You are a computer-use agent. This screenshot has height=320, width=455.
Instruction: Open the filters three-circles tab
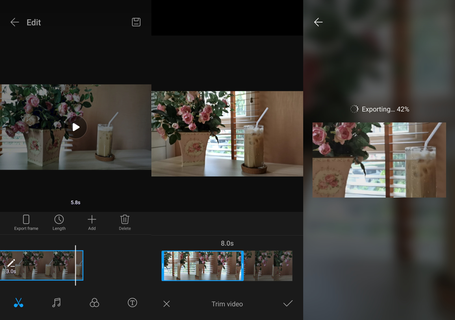[94, 303]
